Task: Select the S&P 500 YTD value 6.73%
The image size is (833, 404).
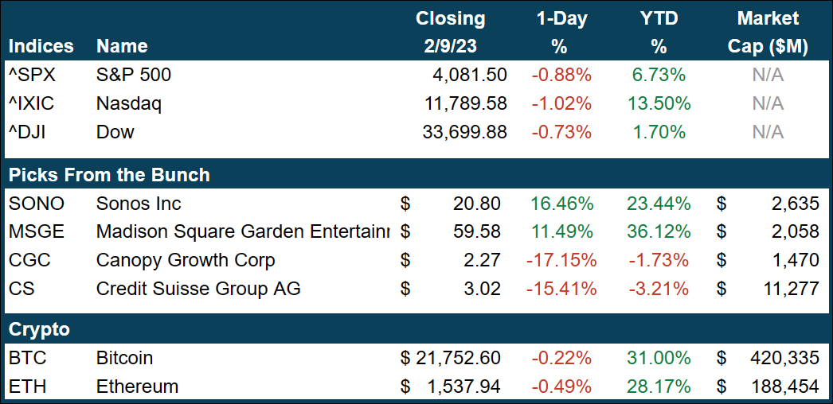Action: [x=660, y=76]
